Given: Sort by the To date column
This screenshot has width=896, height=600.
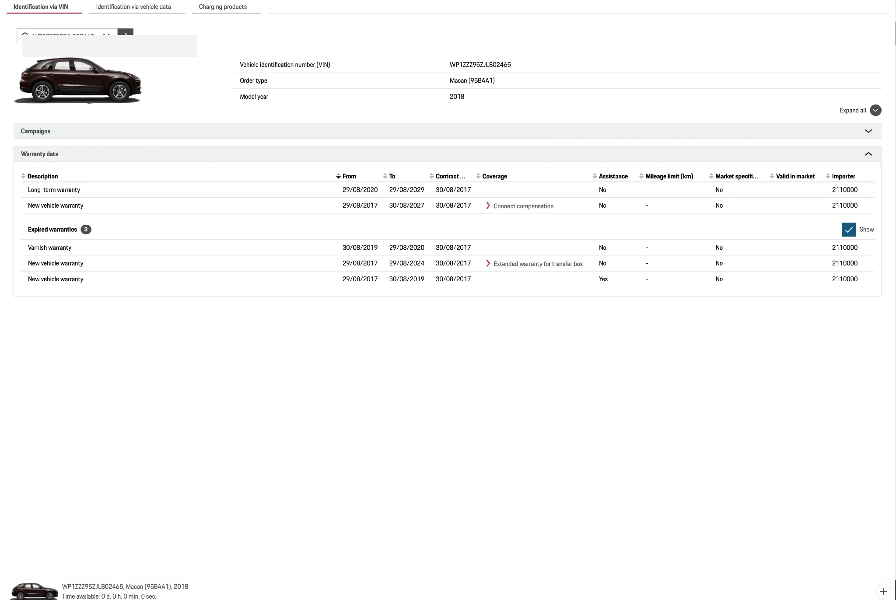Looking at the screenshot, I should (x=392, y=176).
